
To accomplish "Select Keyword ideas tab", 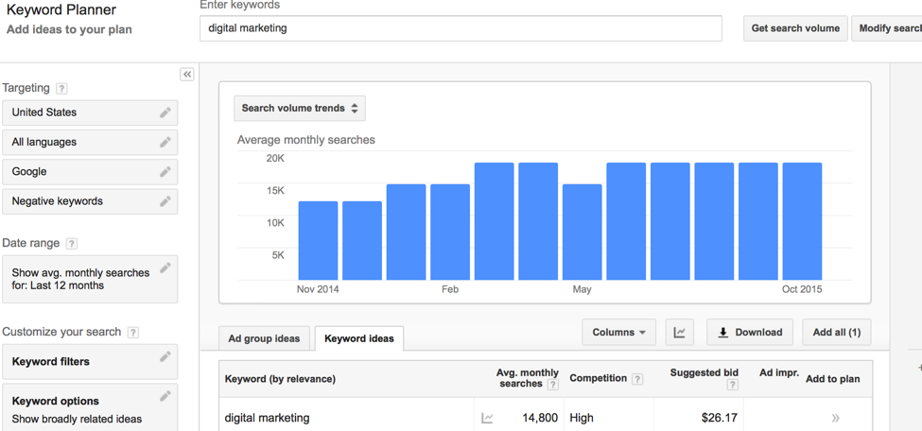I will pyautogui.click(x=359, y=338).
